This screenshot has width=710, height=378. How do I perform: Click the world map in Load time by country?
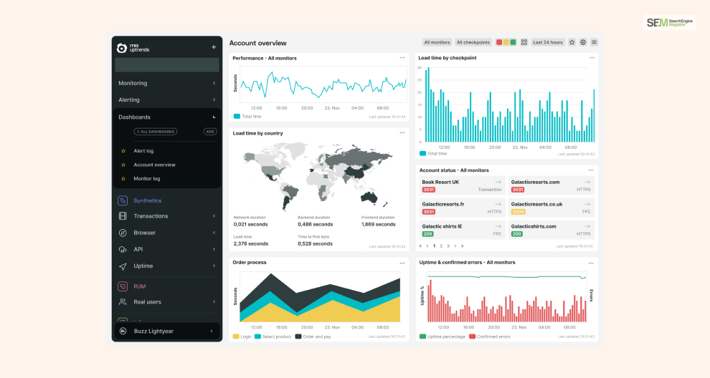pos(318,175)
